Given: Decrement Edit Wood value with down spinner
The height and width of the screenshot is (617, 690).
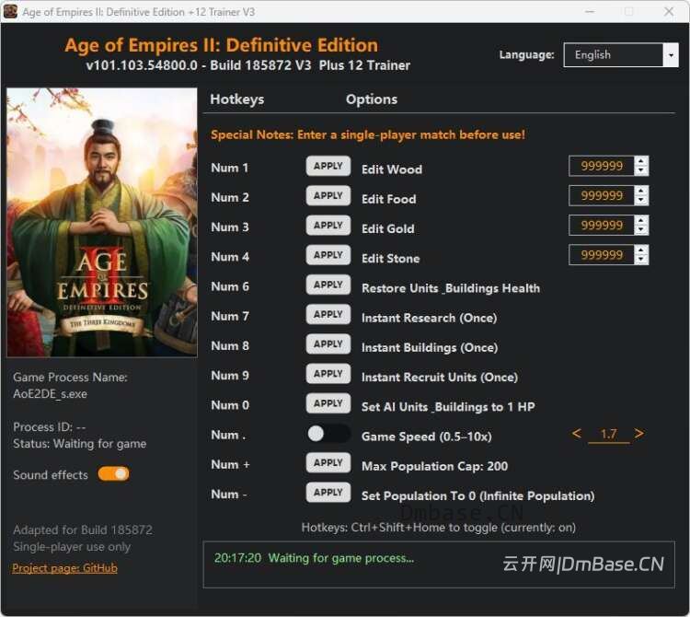Looking at the screenshot, I should click(641, 171).
